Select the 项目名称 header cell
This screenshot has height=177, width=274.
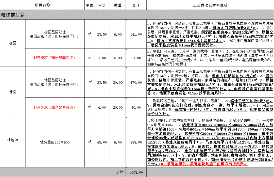click(x=42, y=5)
